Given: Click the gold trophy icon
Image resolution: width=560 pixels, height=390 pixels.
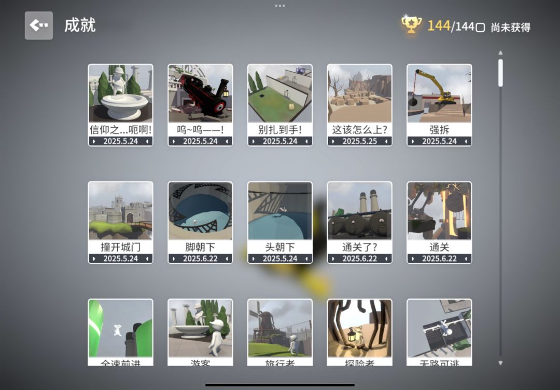Looking at the screenshot, I should click(411, 23).
